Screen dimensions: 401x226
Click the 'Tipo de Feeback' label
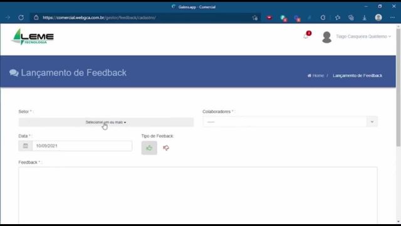point(157,136)
